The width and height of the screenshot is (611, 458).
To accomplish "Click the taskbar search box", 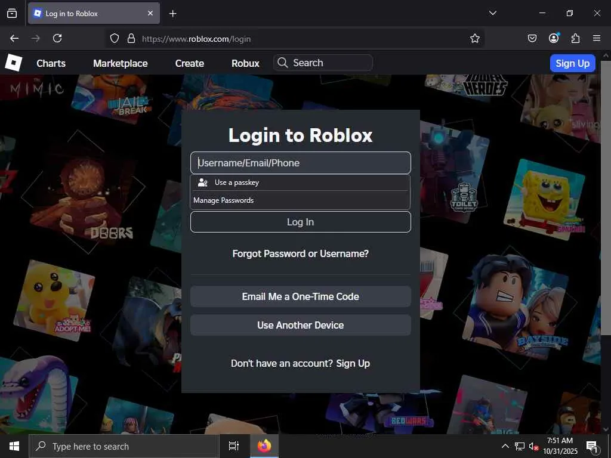I will tap(124, 446).
